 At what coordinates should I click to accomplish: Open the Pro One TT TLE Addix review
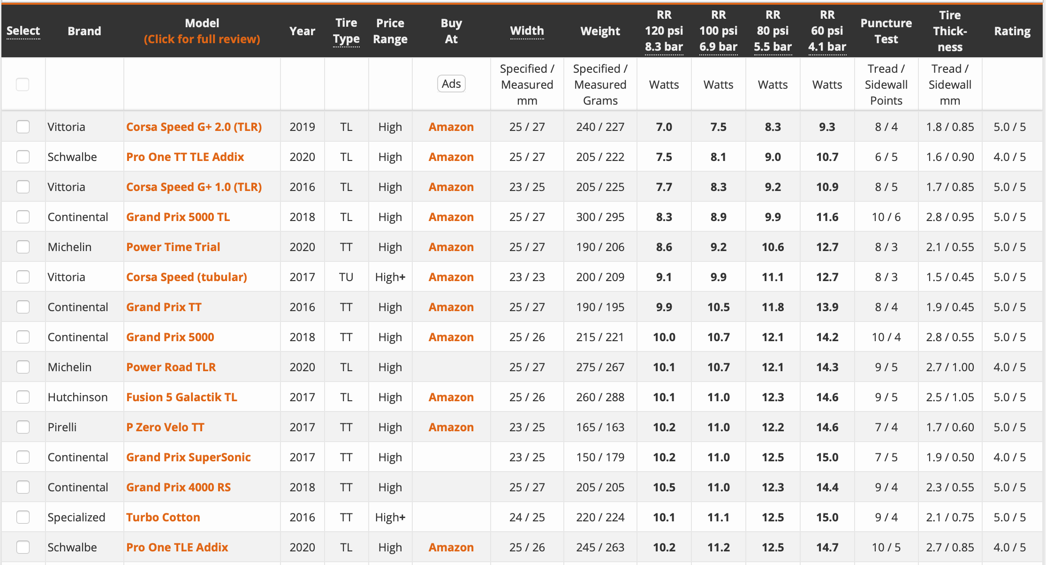(185, 157)
